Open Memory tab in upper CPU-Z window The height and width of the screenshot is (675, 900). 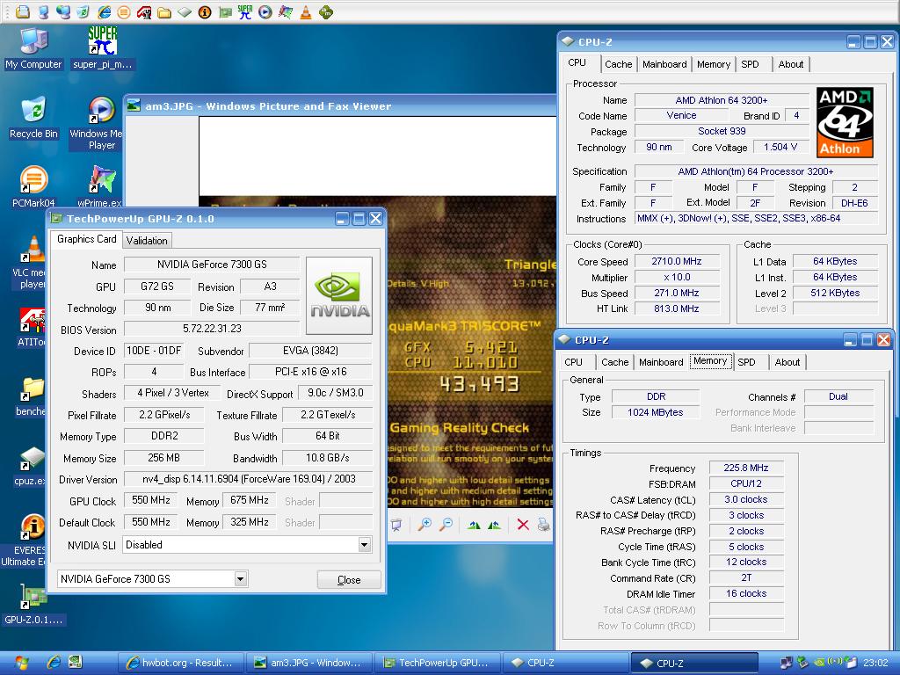pyautogui.click(x=714, y=64)
